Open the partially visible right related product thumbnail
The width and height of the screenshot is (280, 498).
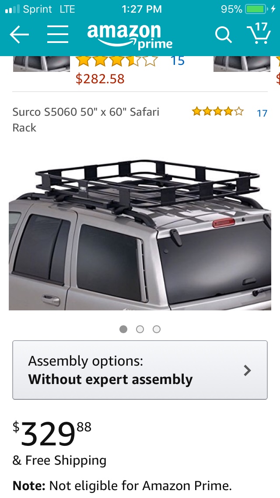(241, 64)
